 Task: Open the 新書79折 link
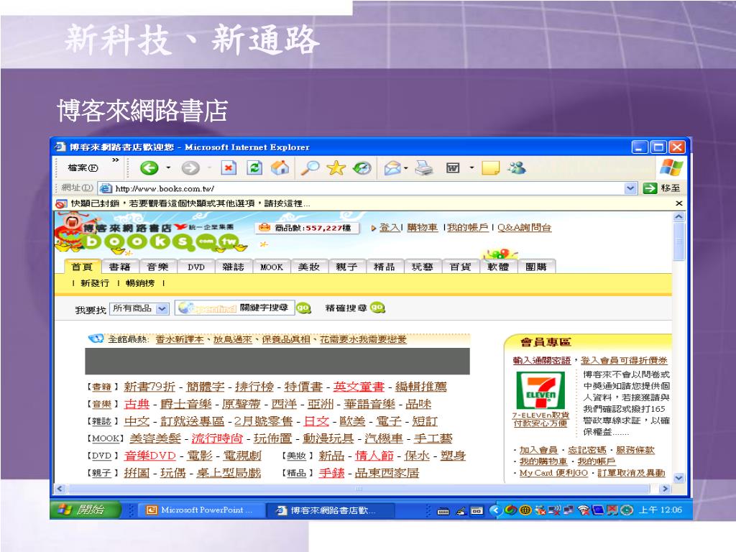point(149,387)
